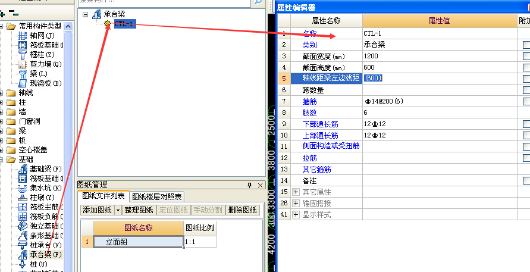Select the 条形基础 strip footing icon
The image size is (530, 272).
23,235
